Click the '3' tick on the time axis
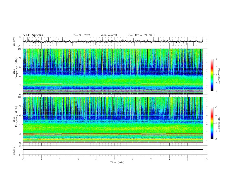 point(78,159)
